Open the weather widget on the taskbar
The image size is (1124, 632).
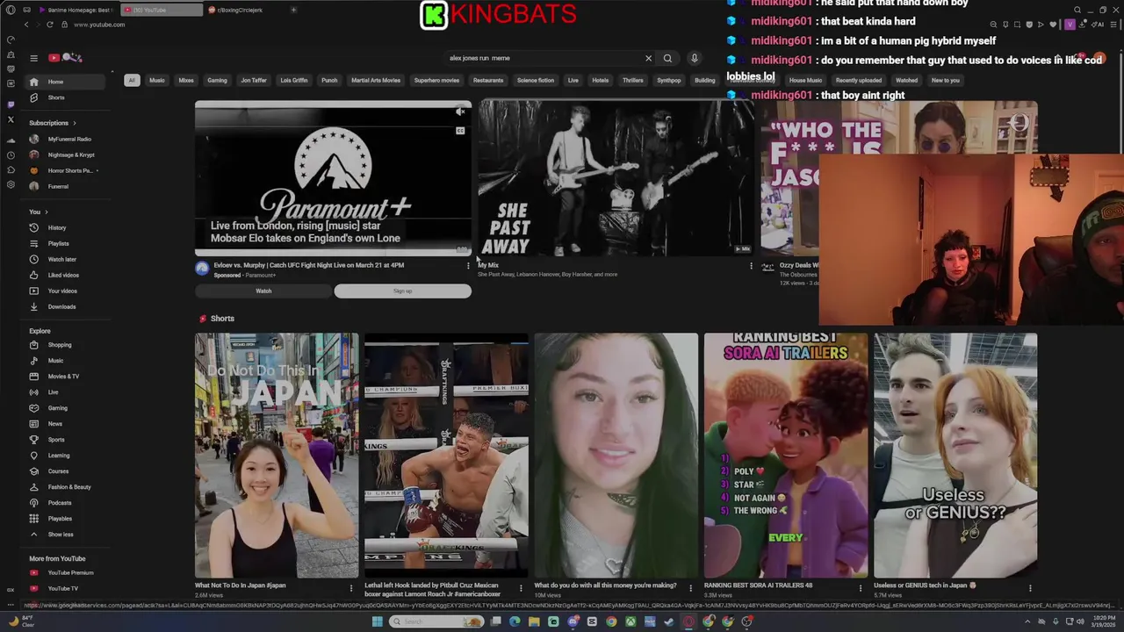pos(22,621)
